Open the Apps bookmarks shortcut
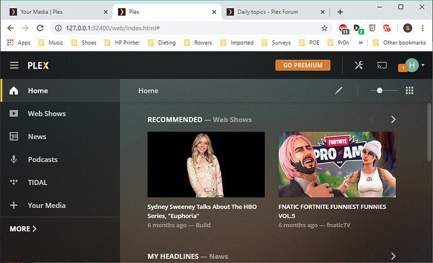The image size is (433, 263). click(x=19, y=43)
